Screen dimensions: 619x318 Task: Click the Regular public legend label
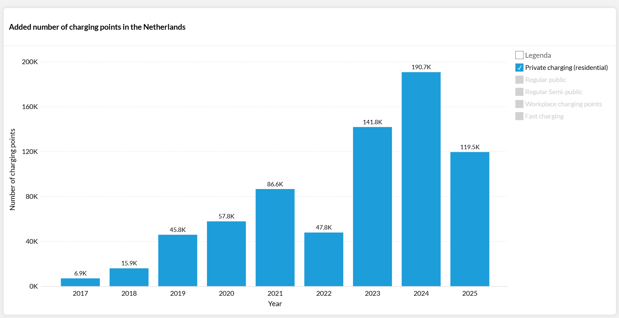click(x=545, y=80)
